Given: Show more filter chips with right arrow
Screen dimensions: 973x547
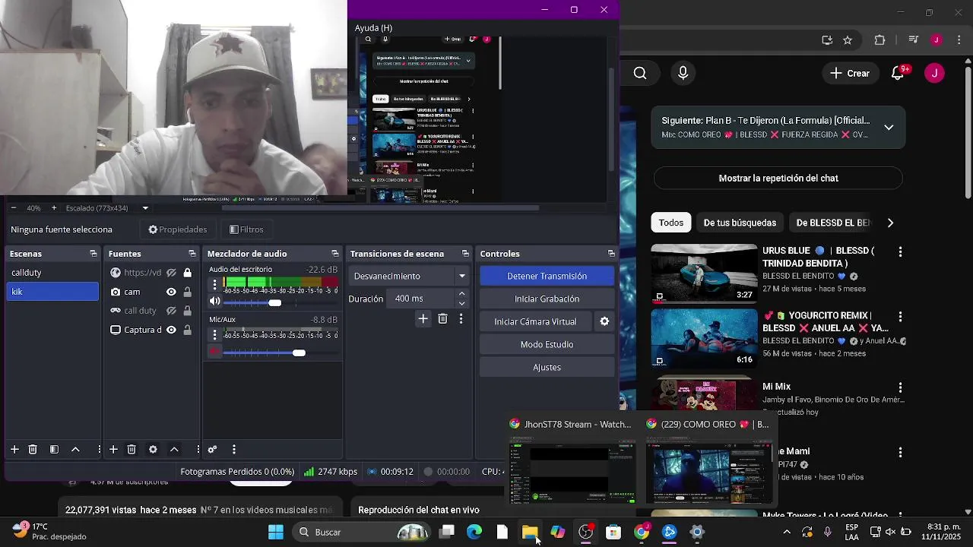Looking at the screenshot, I should tap(890, 223).
